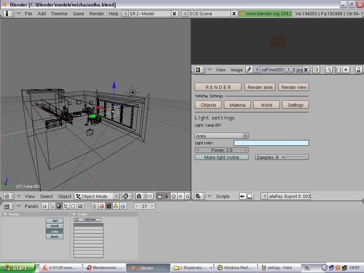Image resolution: width=364 pixels, height=273 pixels.
Task: Open the Timeline menu
Action: pyautogui.click(x=59, y=14)
